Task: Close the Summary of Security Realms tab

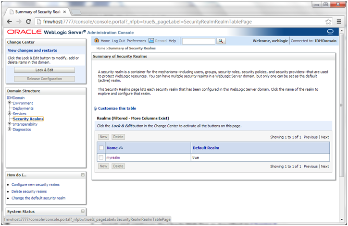Action: 64,12
